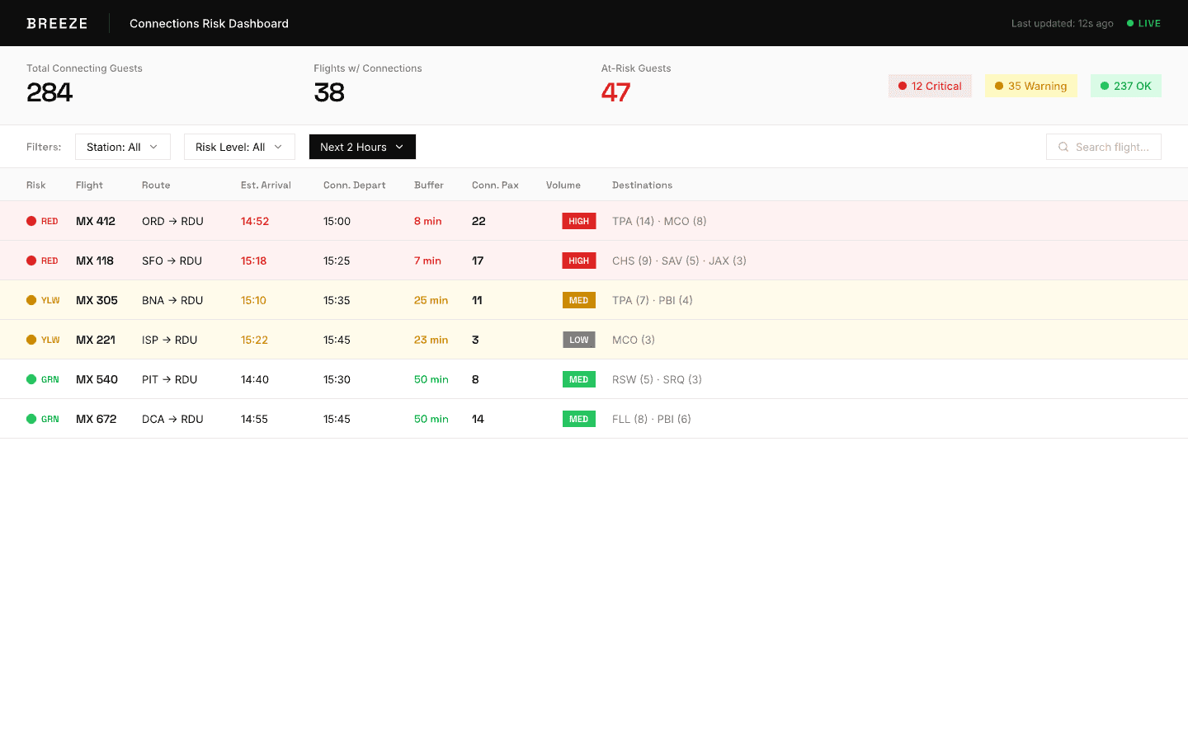
Task: Click estimated arrival 15:18
Action: (x=253, y=261)
